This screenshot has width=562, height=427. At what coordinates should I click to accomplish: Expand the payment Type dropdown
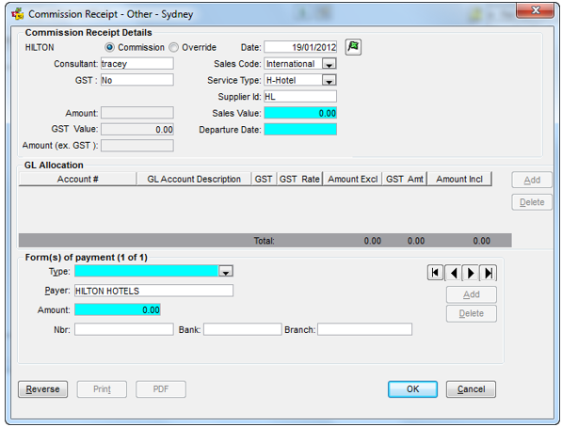click(x=226, y=271)
